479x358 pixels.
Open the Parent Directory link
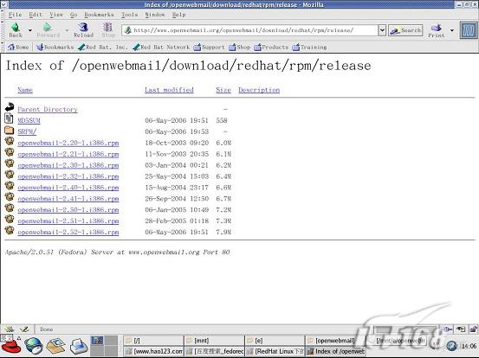[x=48, y=109]
